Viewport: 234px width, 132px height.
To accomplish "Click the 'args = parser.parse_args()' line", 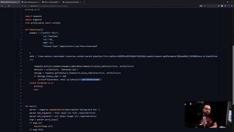I will click(x=44, y=120).
